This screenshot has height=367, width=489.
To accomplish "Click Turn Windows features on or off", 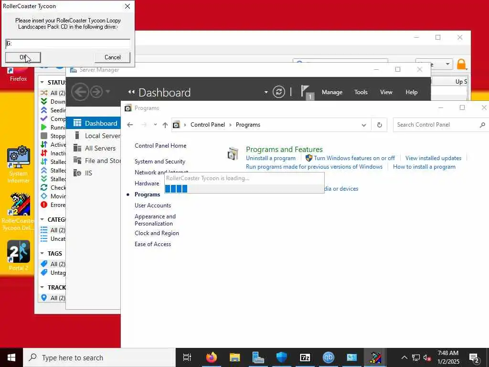I will click(x=354, y=158).
